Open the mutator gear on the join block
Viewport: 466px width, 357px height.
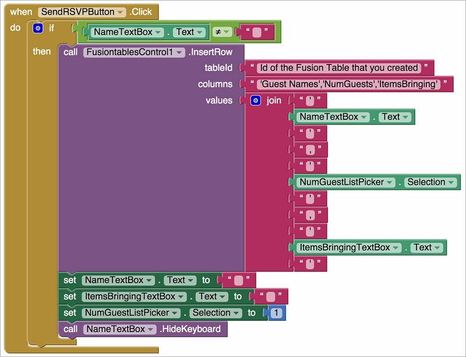[255, 101]
